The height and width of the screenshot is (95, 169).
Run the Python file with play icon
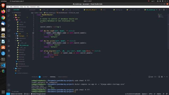pyautogui.click(x=159, y=10)
